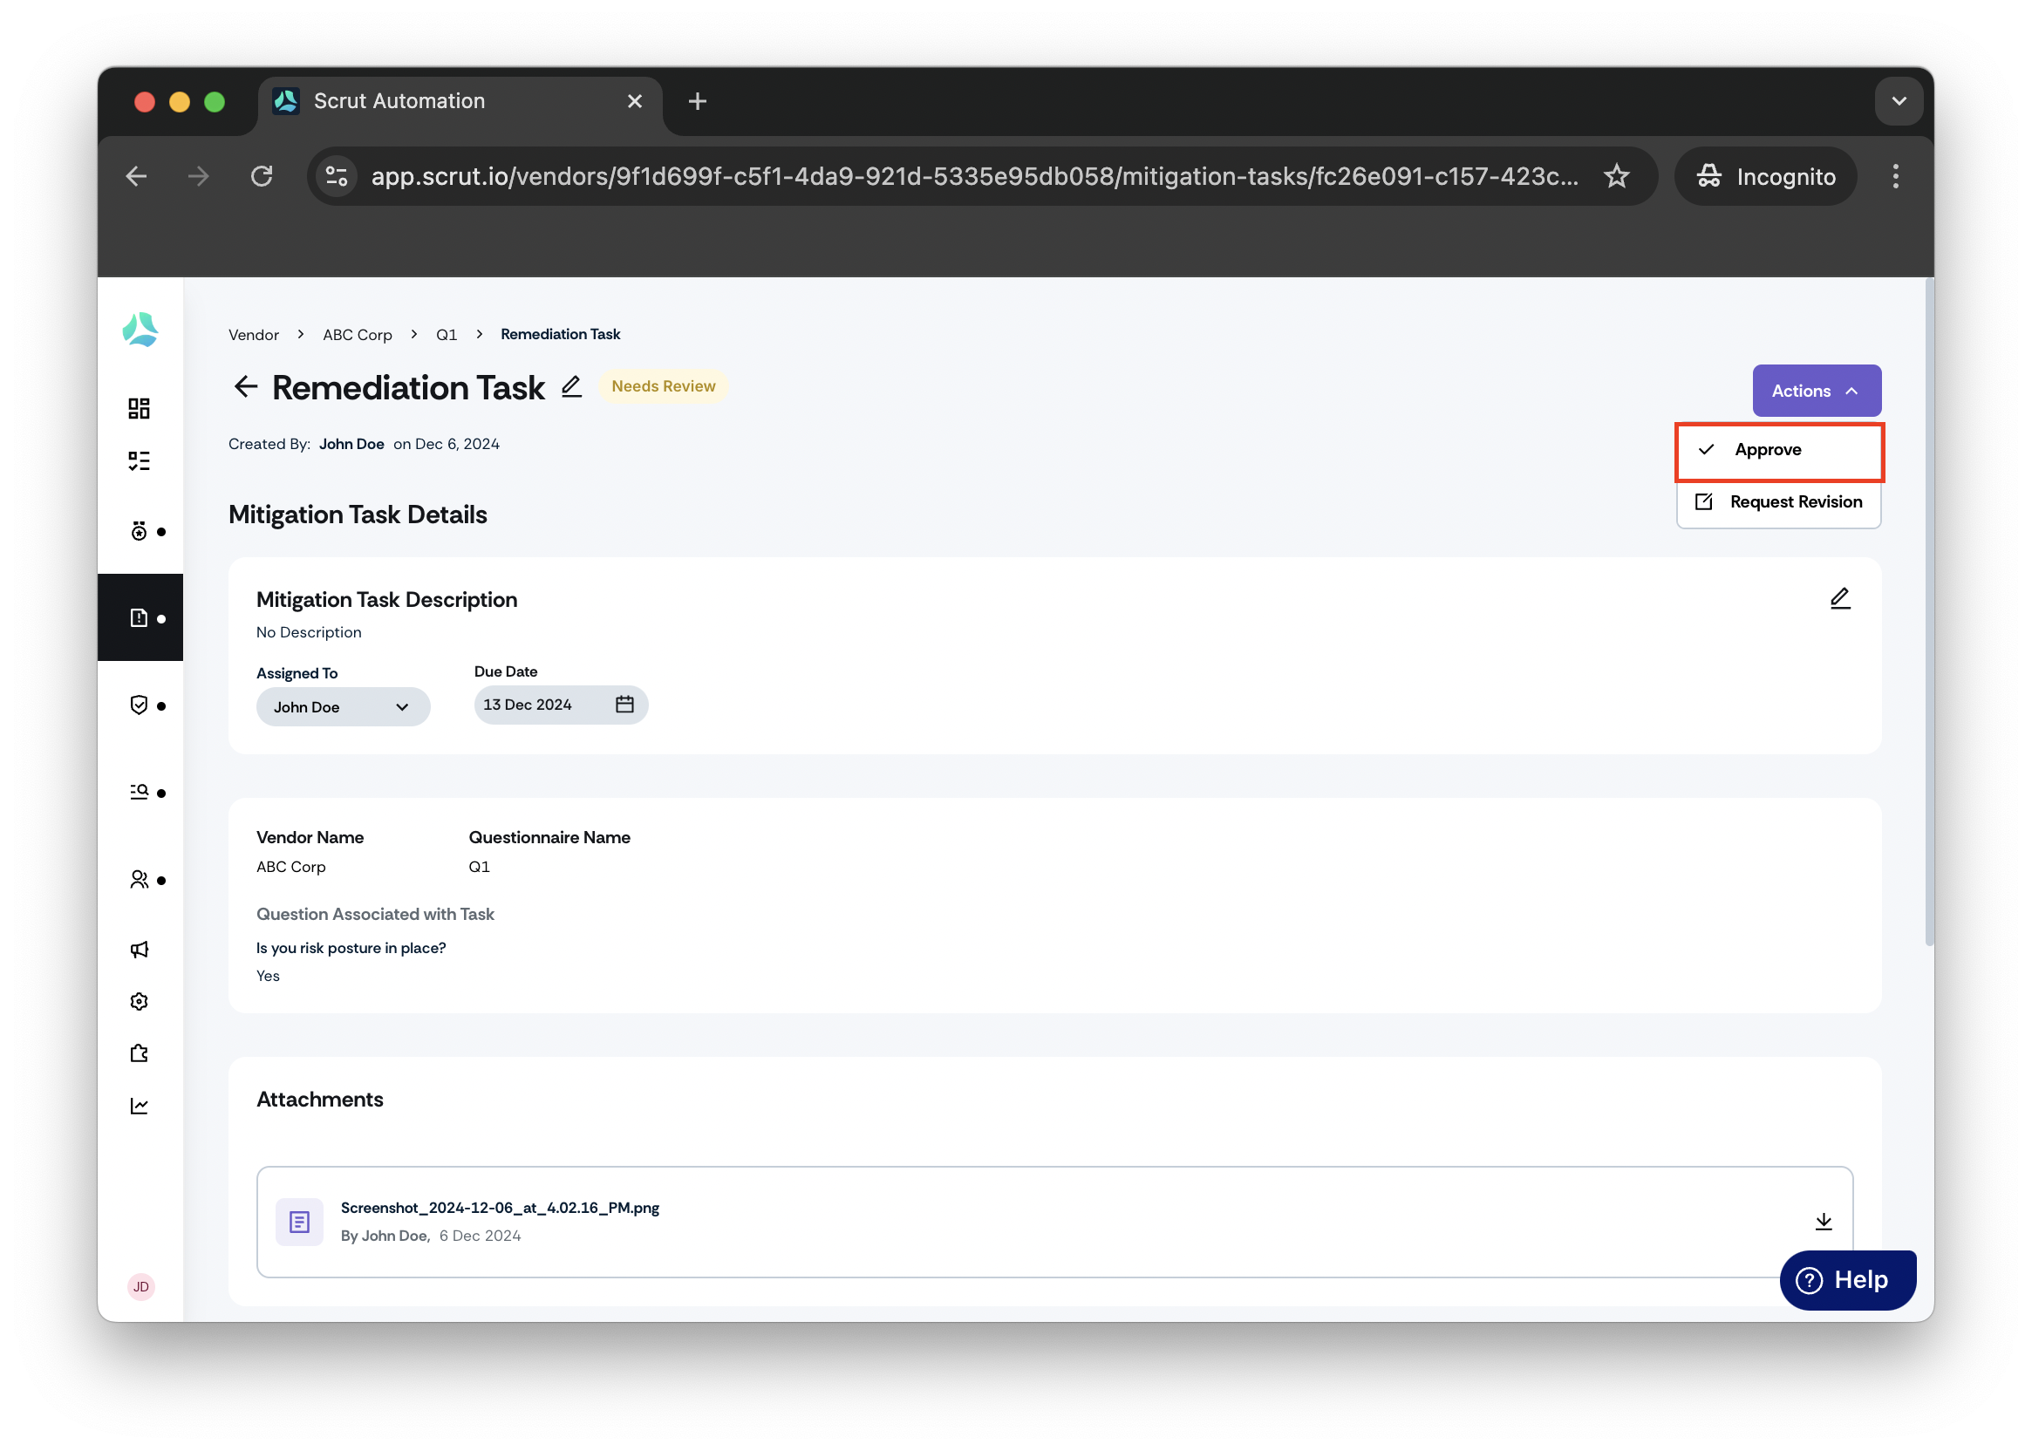Expand the Assigned To John Doe dropdown

[x=343, y=706]
